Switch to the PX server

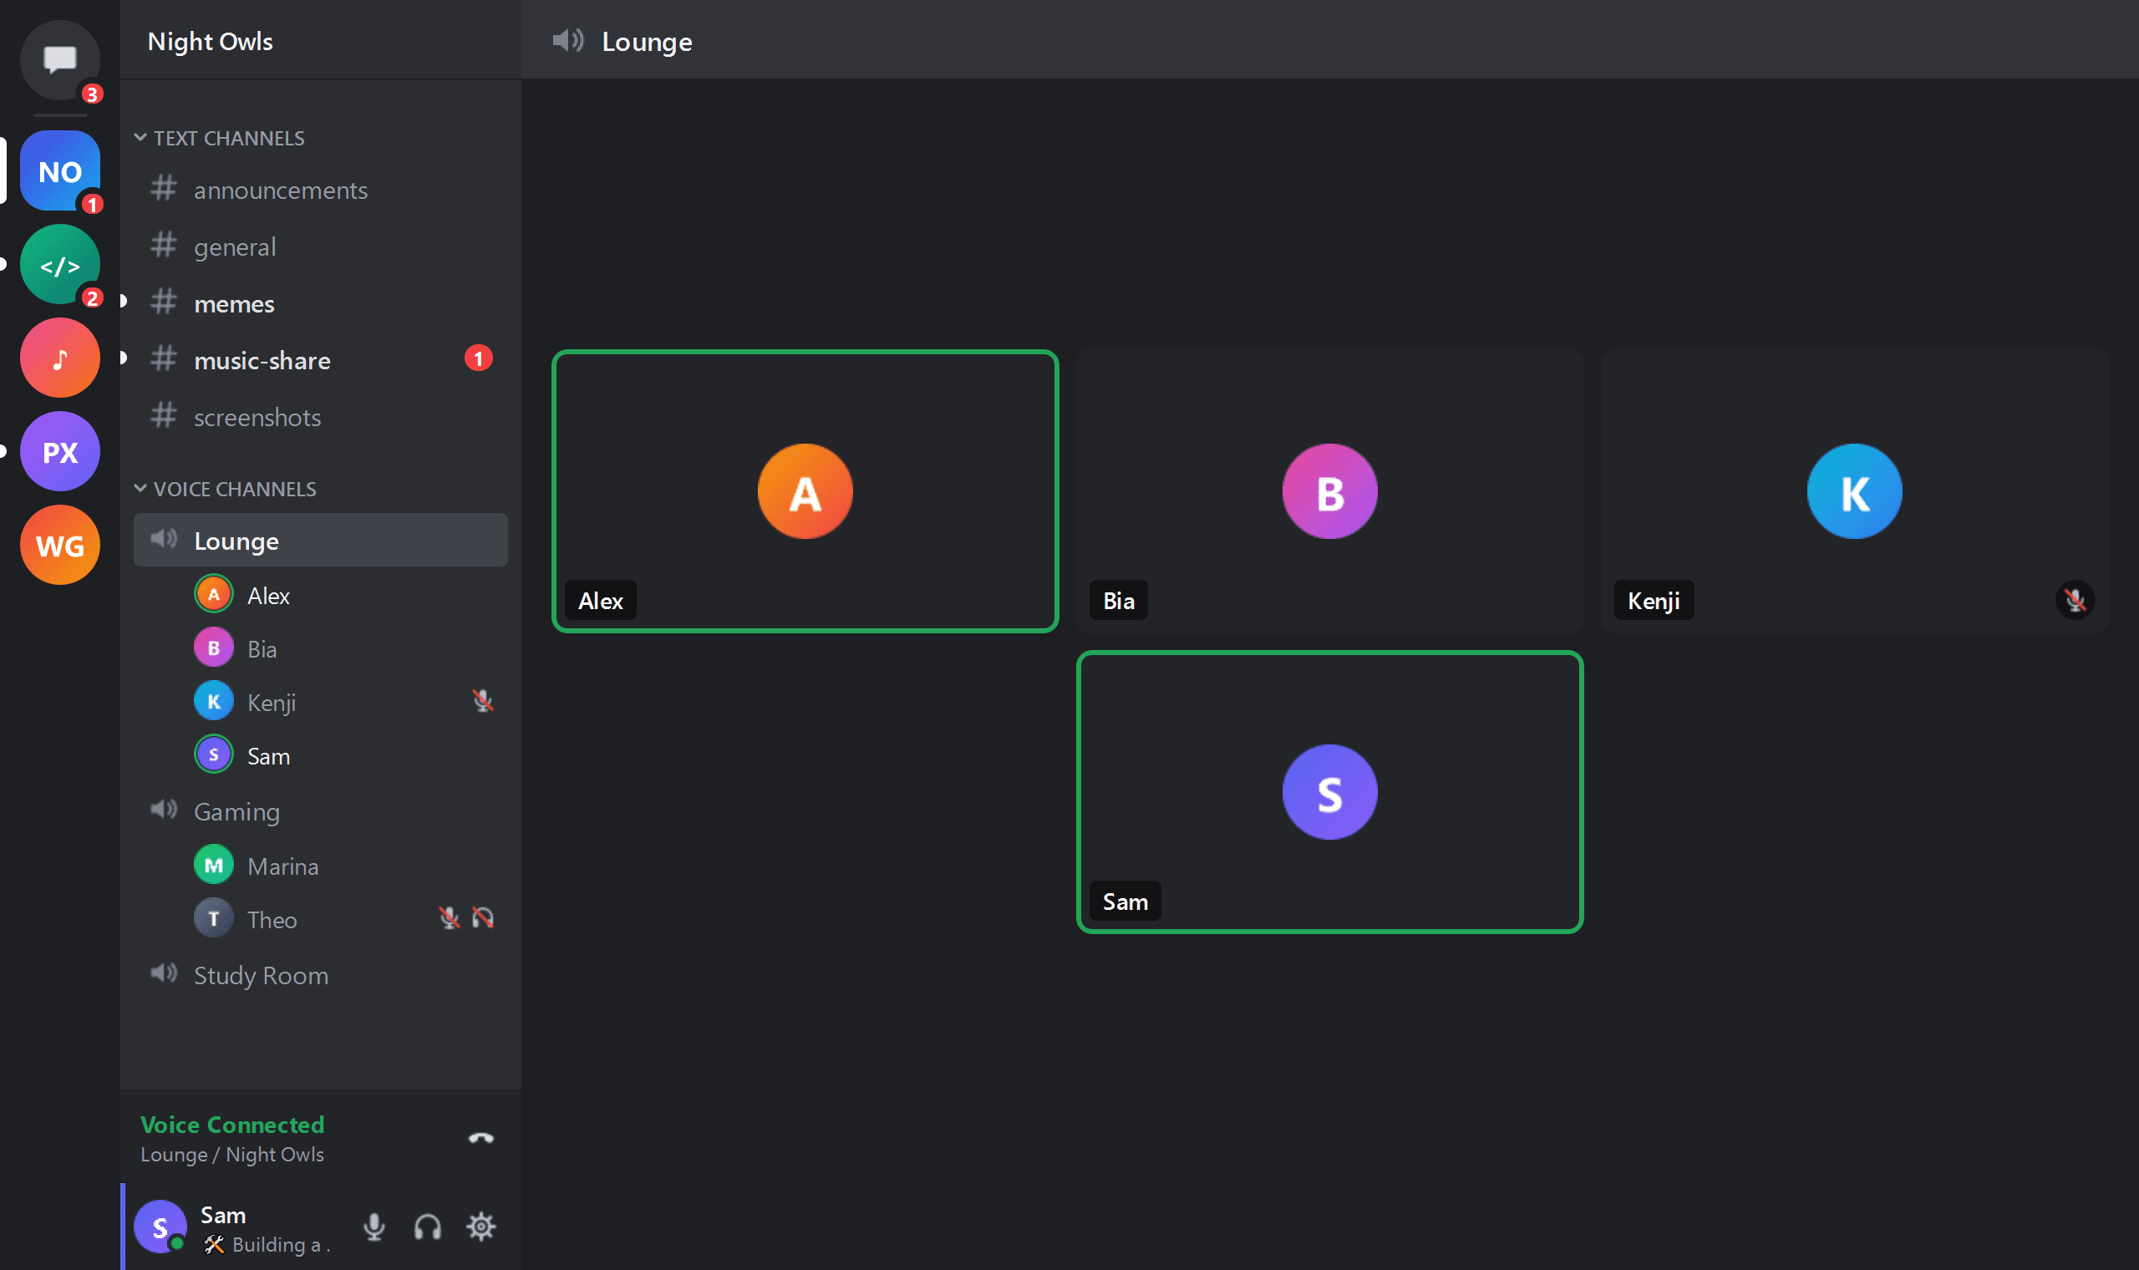point(60,452)
